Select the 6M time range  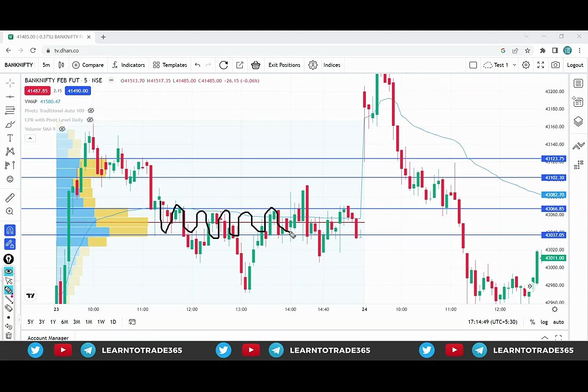tap(64, 322)
